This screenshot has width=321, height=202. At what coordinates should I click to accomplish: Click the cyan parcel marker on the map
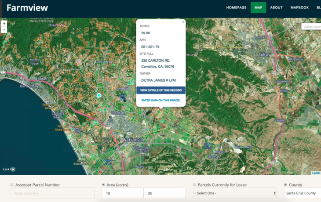click(99, 95)
